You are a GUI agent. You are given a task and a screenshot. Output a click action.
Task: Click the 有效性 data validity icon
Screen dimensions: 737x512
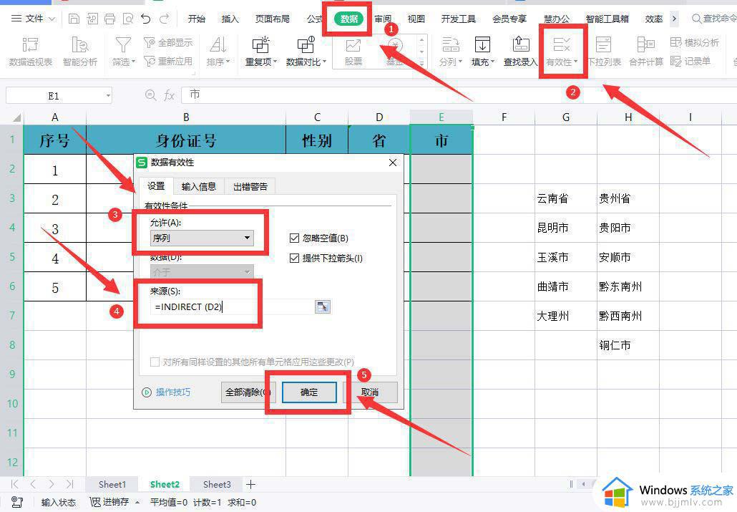point(561,45)
